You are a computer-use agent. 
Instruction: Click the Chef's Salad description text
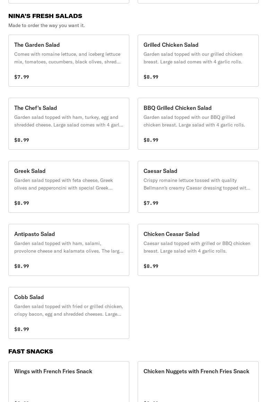point(68,121)
